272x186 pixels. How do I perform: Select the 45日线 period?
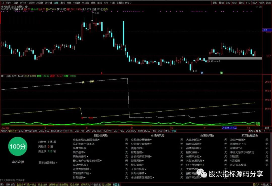pyautogui.click(x=86, y=3)
